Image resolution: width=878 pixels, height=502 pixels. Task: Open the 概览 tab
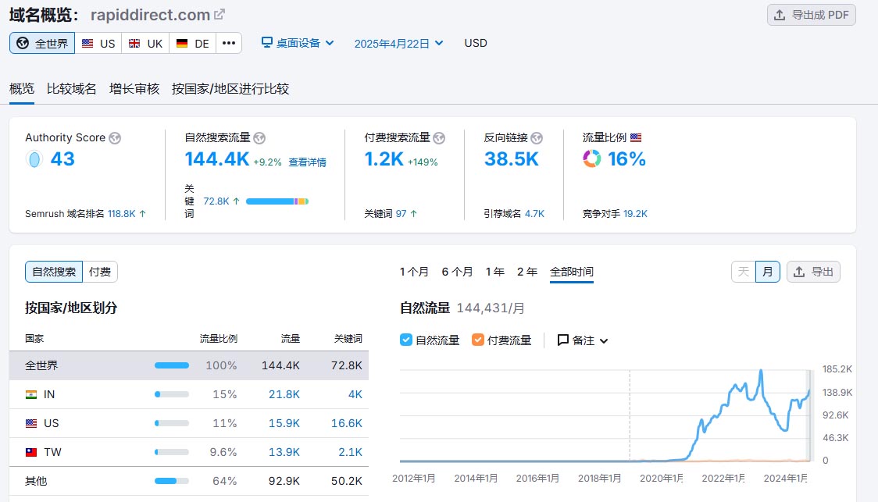(22, 89)
